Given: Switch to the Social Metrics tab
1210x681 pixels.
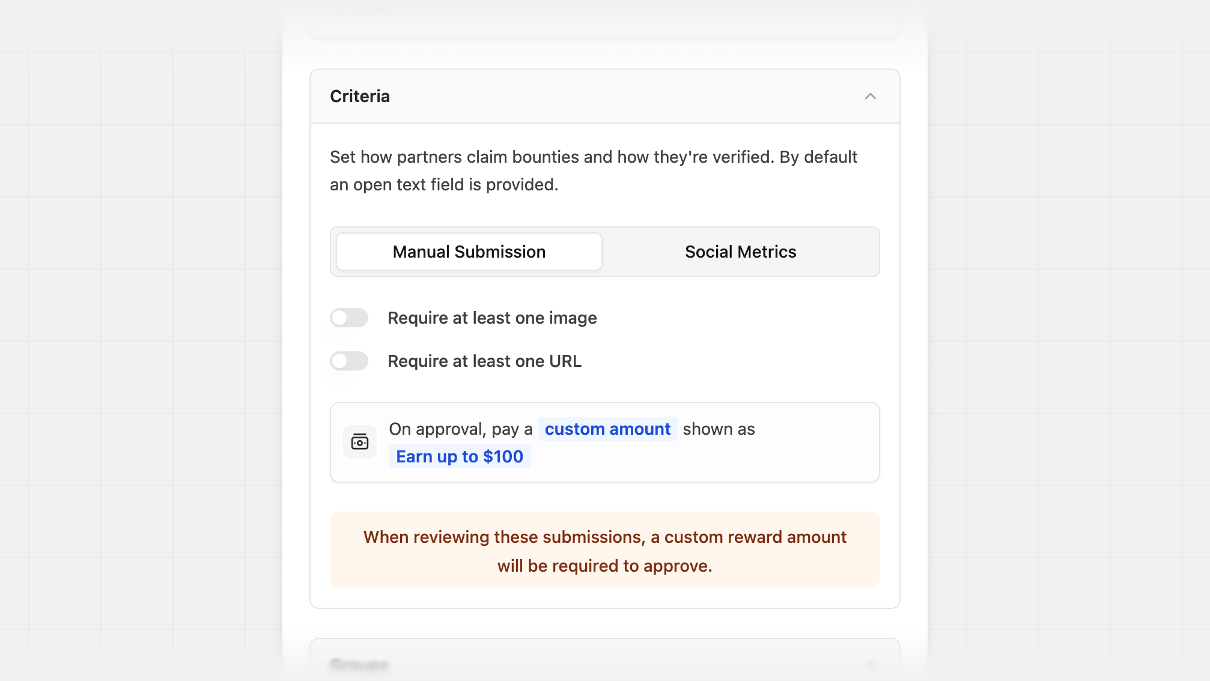Looking at the screenshot, I should pos(740,252).
